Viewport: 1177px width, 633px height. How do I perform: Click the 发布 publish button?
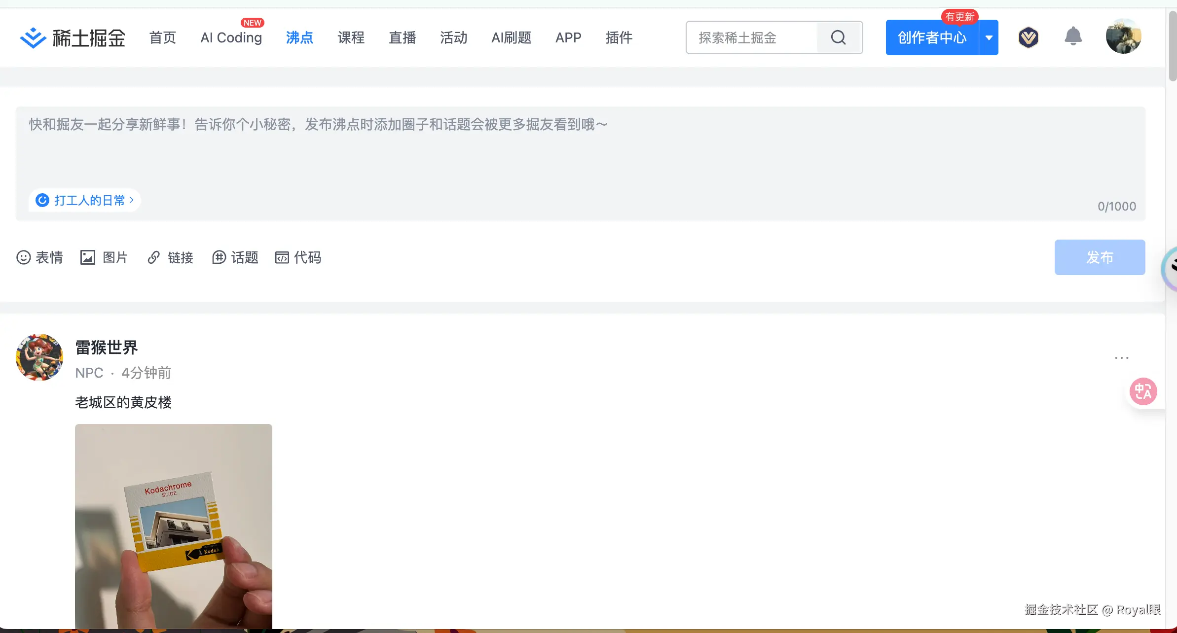point(1099,257)
